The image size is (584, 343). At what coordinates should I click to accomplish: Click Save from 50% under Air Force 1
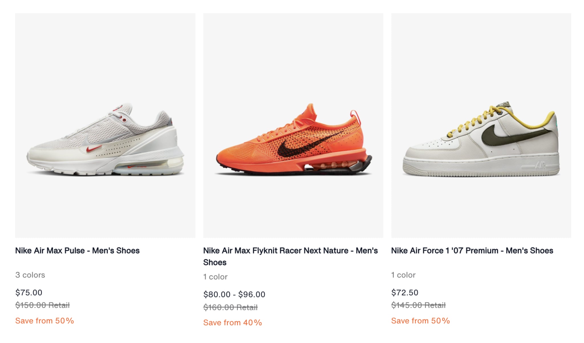coord(421,321)
